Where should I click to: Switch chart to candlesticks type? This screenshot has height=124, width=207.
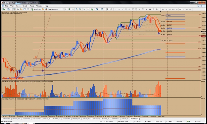[69, 9]
